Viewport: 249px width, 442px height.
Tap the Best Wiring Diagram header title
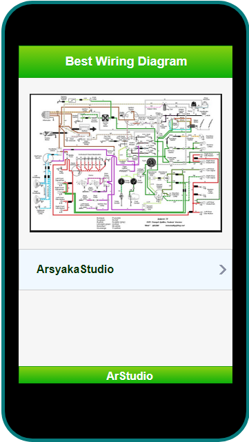tap(126, 61)
